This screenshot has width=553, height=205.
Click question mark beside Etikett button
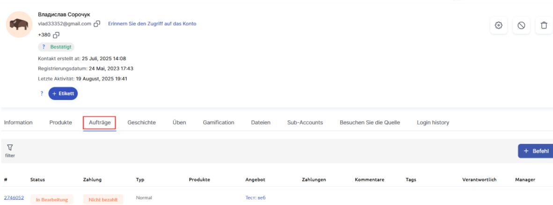(x=42, y=93)
